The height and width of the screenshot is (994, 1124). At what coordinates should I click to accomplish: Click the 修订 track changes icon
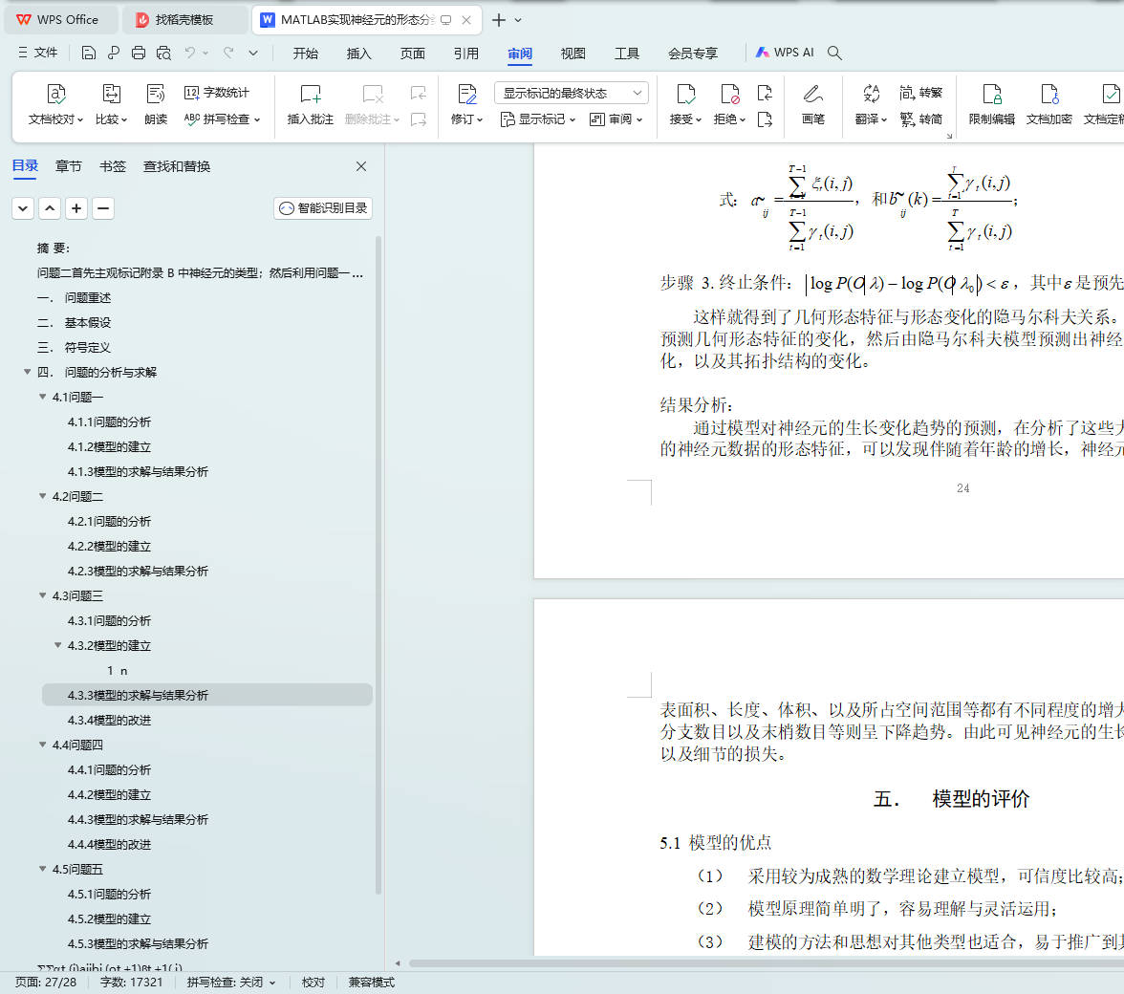(x=466, y=95)
